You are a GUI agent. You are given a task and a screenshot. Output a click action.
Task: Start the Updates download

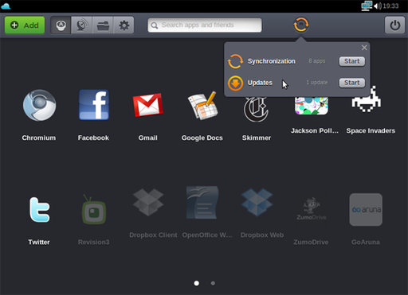tap(352, 83)
